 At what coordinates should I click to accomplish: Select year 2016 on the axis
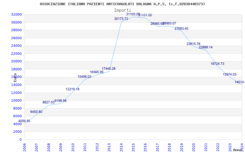coord(145,147)
